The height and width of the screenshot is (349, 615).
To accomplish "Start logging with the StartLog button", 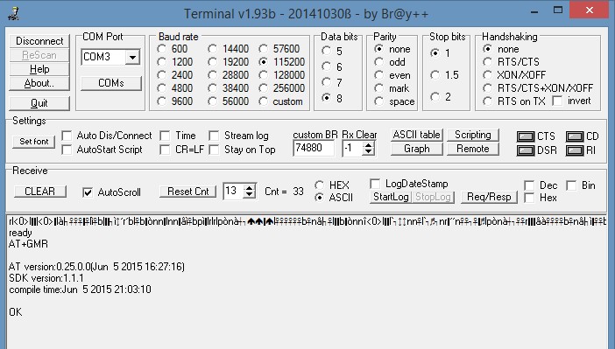I will (x=391, y=197).
